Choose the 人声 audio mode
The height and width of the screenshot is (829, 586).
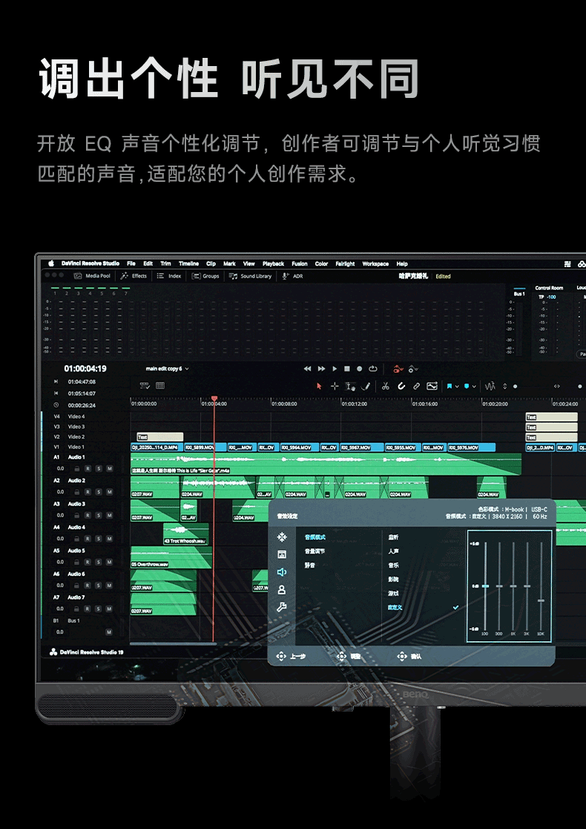pos(394,551)
